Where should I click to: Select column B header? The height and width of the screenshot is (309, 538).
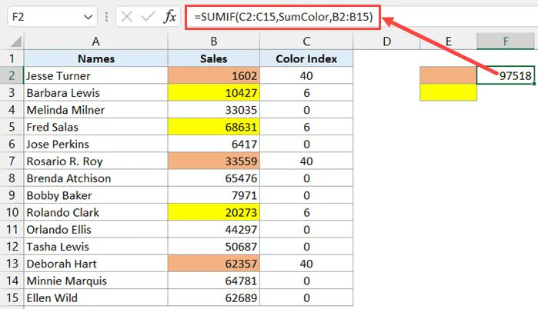(214, 42)
